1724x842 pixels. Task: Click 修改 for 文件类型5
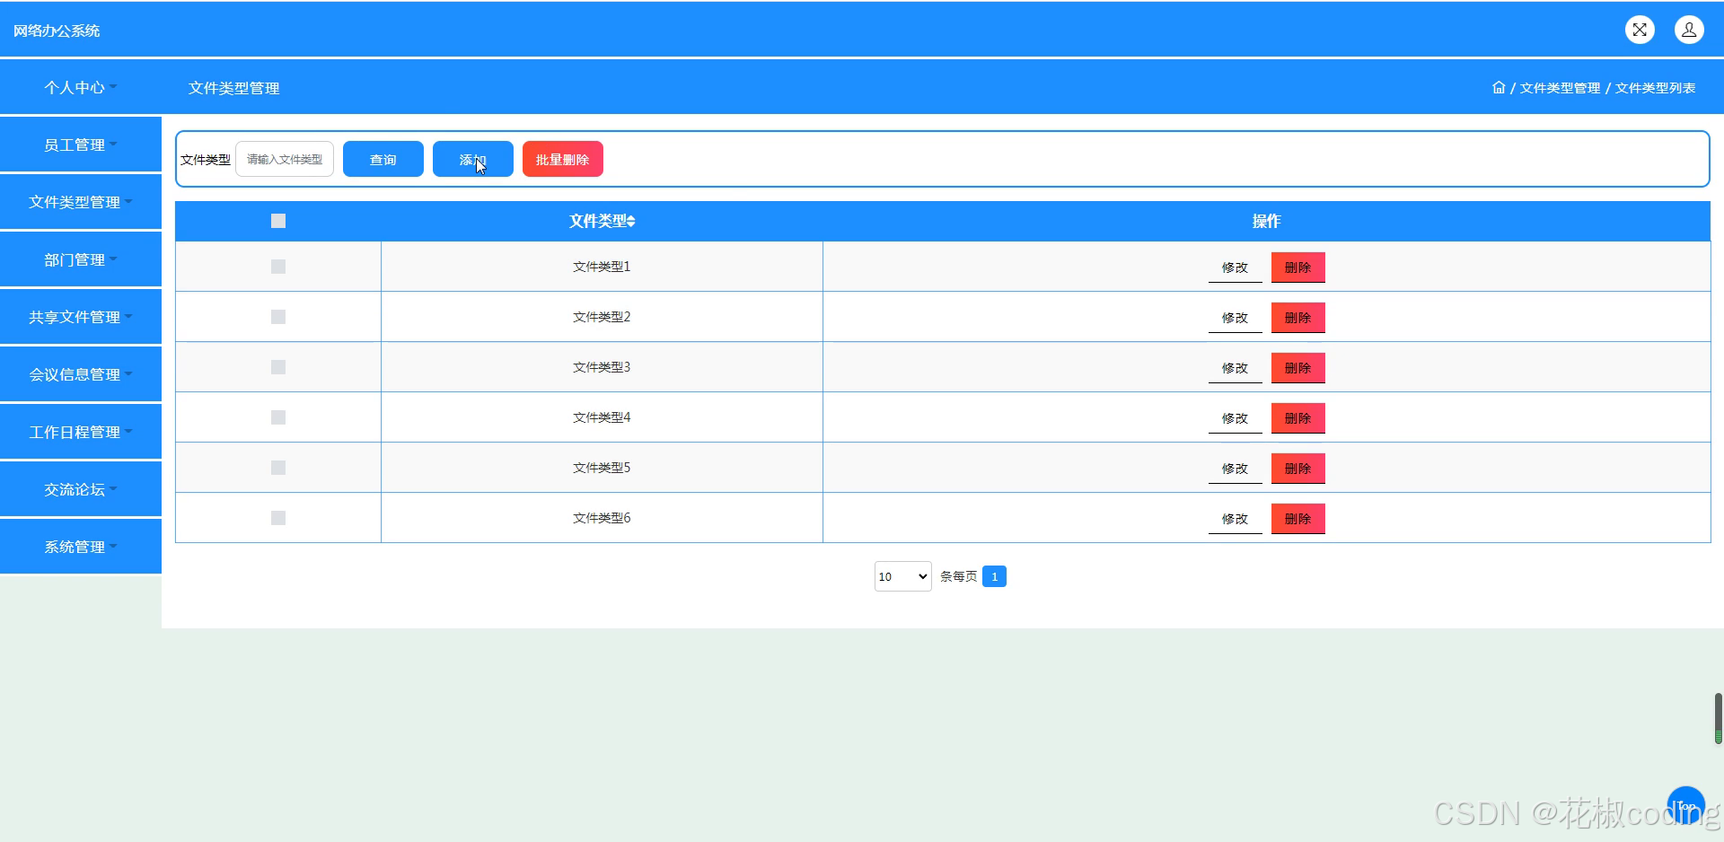coord(1236,469)
